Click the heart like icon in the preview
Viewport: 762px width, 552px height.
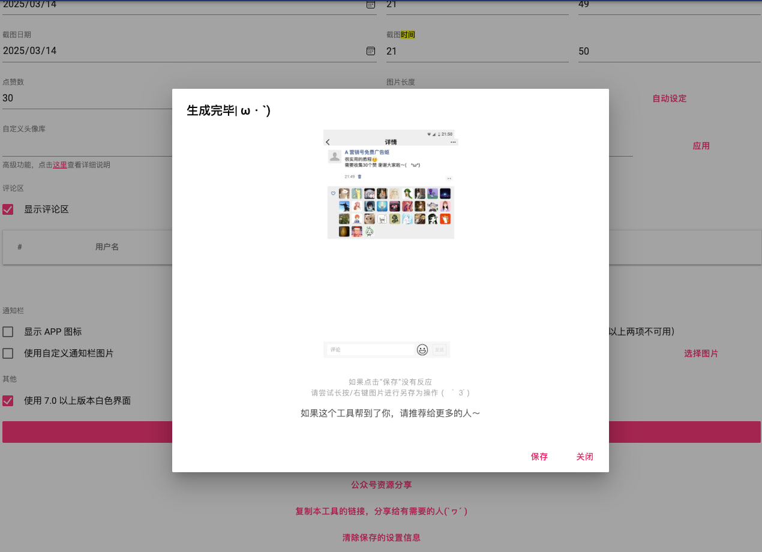[x=333, y=193]
